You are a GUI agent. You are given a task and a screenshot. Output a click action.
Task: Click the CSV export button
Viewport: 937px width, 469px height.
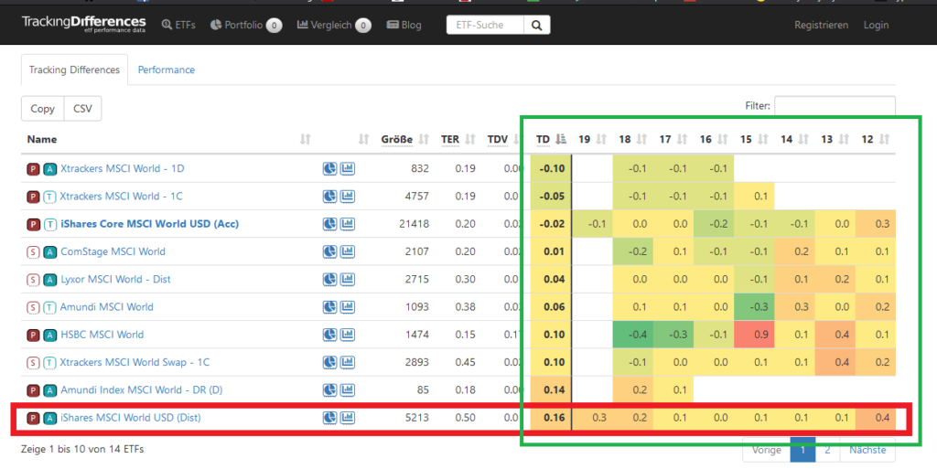coord(82,109)
